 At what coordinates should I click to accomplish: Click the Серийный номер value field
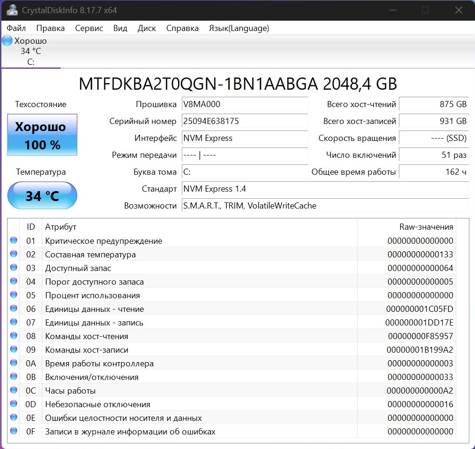pyautogui.click(x=244, y=121)
